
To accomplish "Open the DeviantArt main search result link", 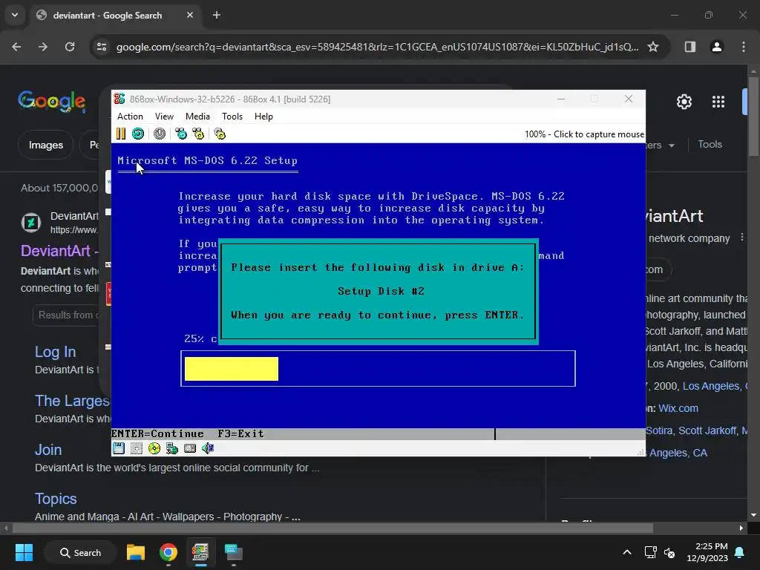I will pos(59,251).
